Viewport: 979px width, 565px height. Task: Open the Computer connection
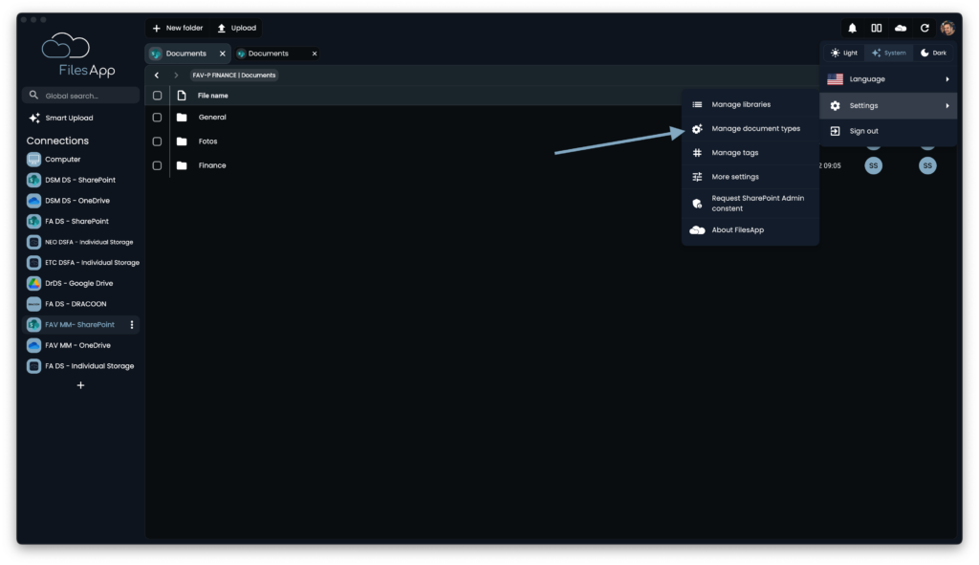tap(80, 160)
